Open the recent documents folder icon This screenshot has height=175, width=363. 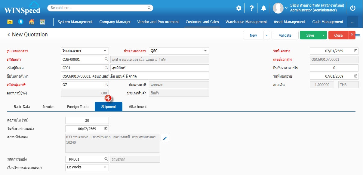[10, 22]
